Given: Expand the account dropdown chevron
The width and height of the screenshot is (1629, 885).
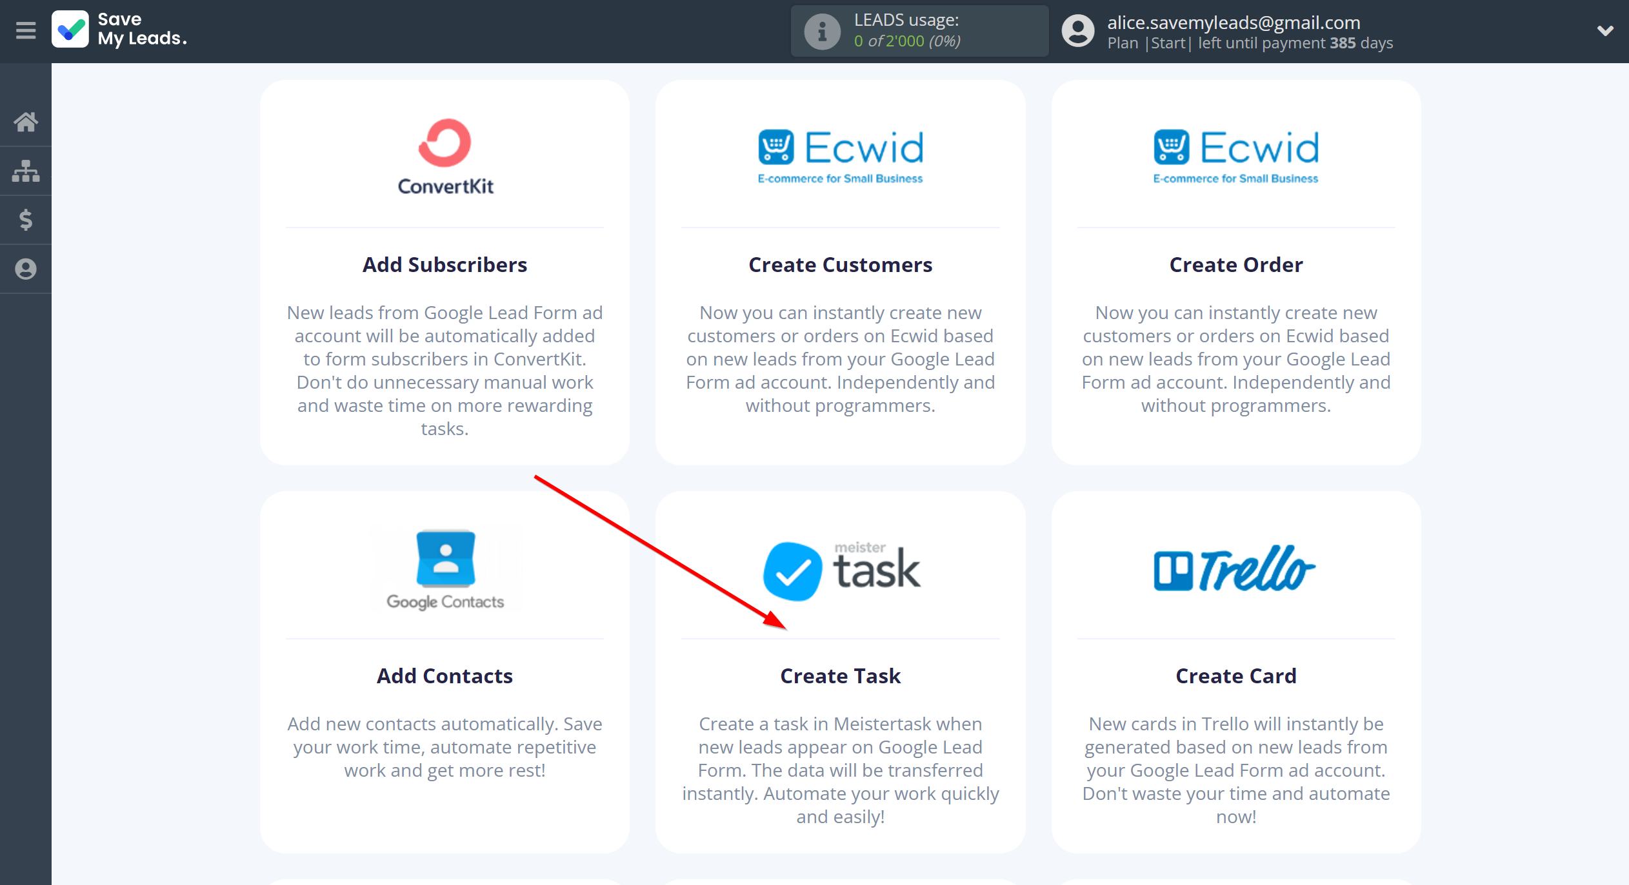Looking at the screenshot, I should coord(1605,30).
